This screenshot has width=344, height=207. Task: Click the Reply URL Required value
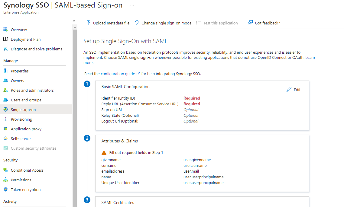click(x=192, y=104)
